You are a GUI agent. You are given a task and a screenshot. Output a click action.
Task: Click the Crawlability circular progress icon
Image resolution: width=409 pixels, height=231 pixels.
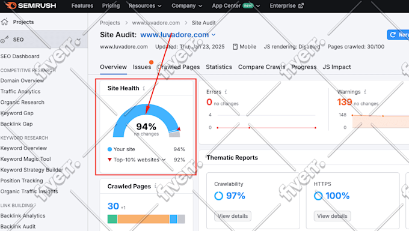pos(218,196)
